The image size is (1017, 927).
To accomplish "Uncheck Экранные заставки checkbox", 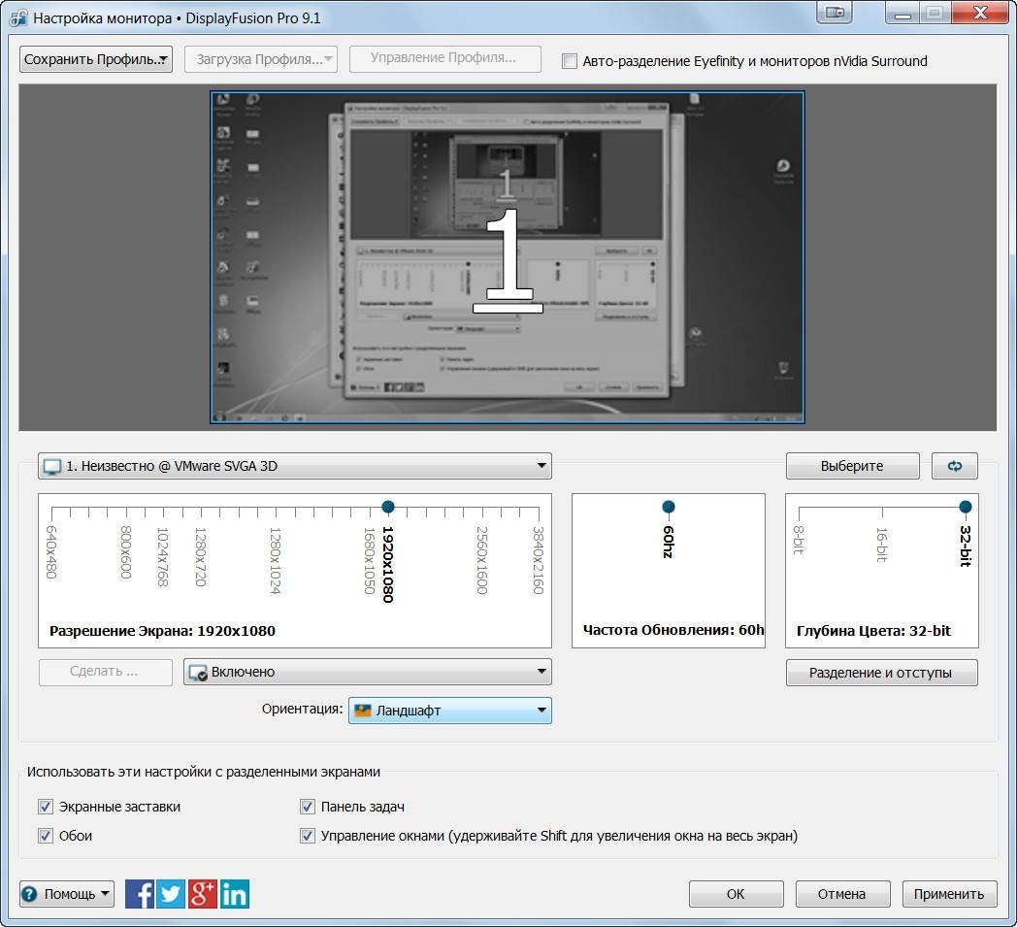I will [45, 807].
